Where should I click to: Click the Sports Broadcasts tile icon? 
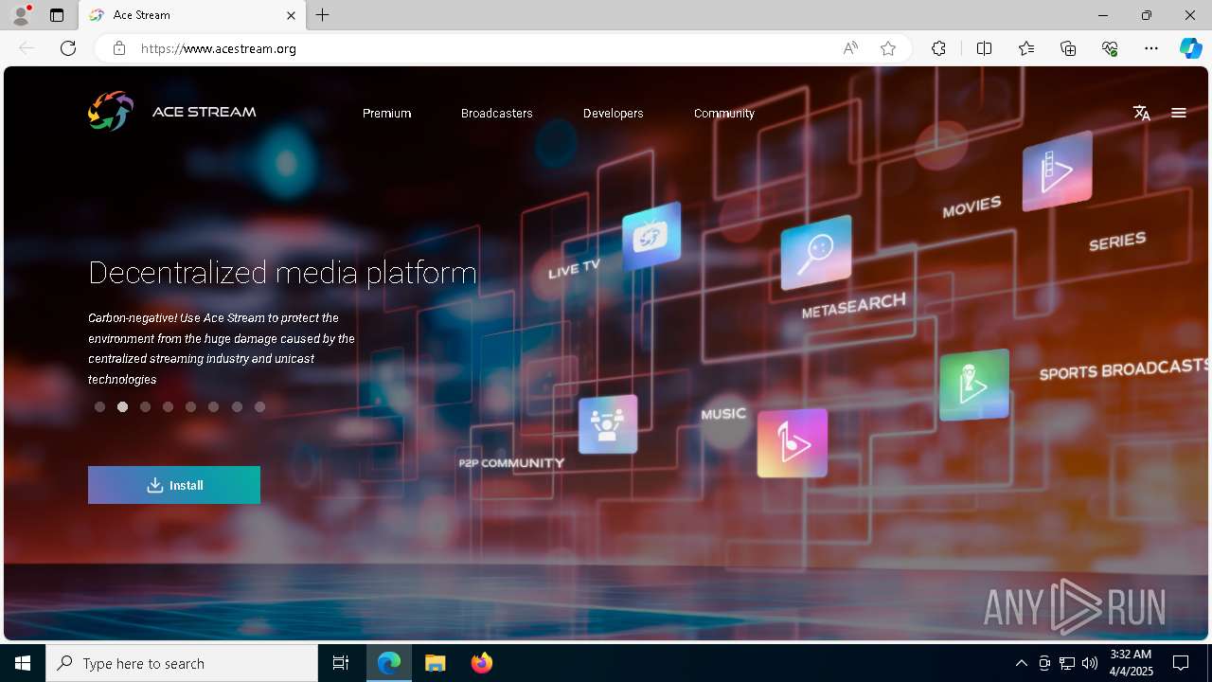[x=974, y=385]
